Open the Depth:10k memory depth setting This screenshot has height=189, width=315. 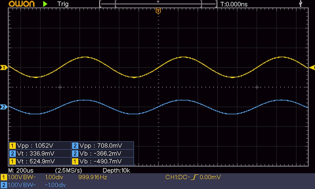click(116, 170)
